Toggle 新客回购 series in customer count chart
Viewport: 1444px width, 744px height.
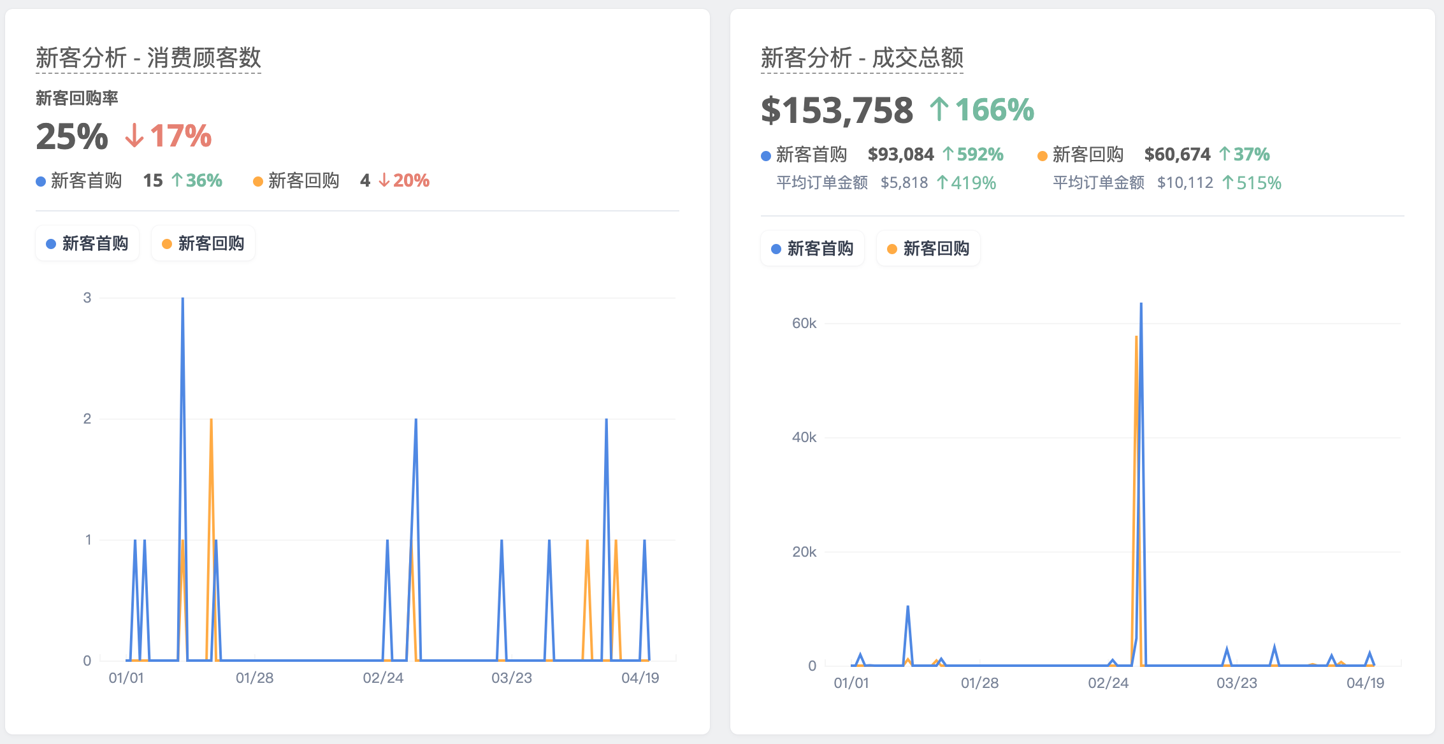[x=203, y=243]
